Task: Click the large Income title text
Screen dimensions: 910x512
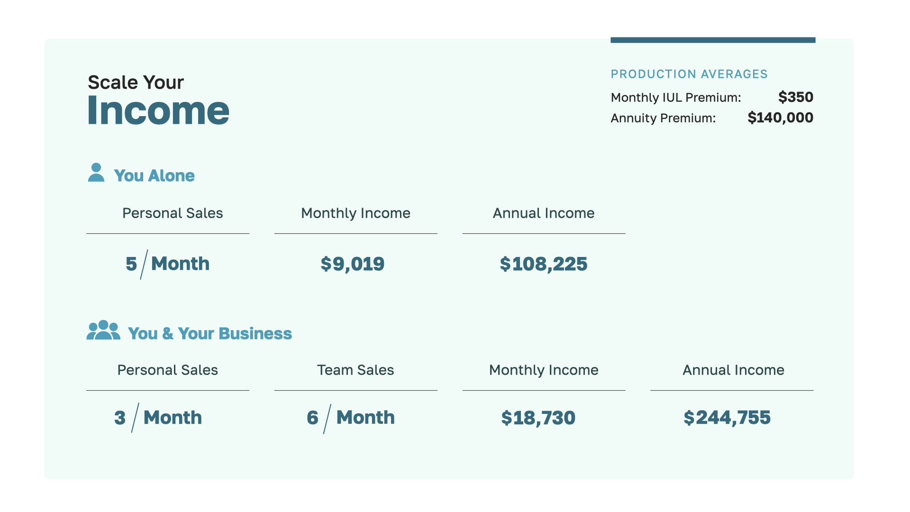Action: point(158,110)
